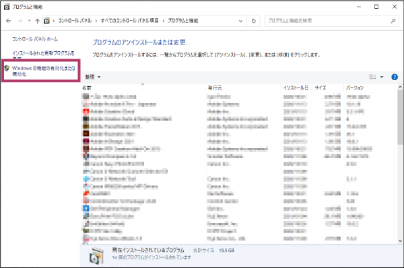Click the title bar window icon
404x268 pixels.
7,7
